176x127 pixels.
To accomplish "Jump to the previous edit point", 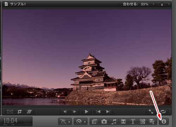I will (99, 112).
